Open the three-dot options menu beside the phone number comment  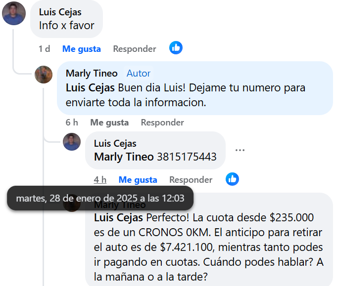click(240, 150)
